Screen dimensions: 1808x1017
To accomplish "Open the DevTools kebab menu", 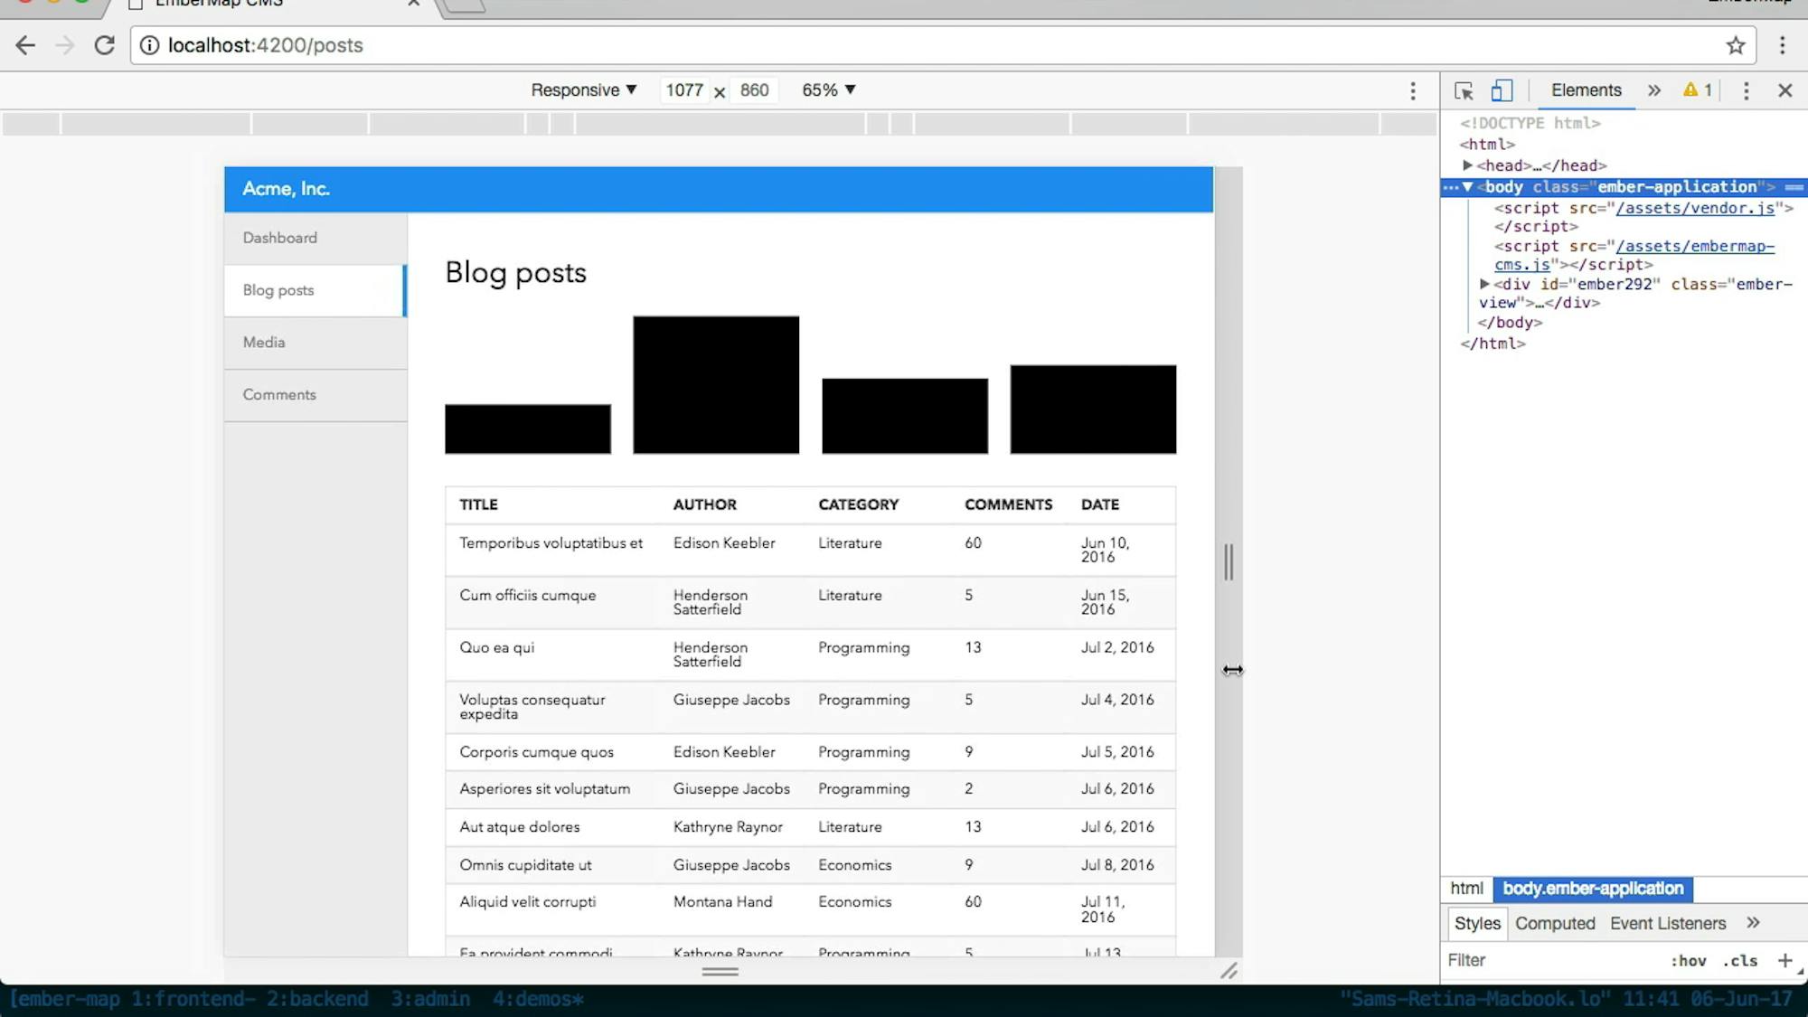I will (x=1746, y=90).
